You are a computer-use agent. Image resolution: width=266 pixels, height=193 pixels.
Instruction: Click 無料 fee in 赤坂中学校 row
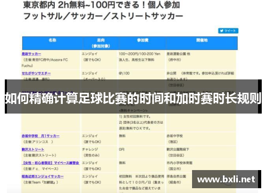(122, 136)
